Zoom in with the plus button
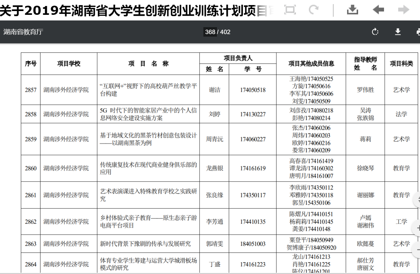This screenshot has width=420, height=274. tap(417, 228)
